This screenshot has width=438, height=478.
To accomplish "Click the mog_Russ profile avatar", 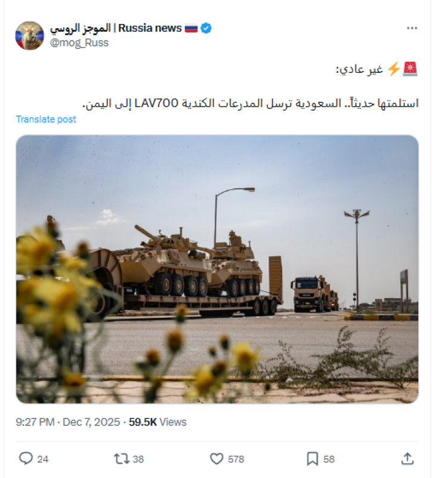I will point(29,35).
